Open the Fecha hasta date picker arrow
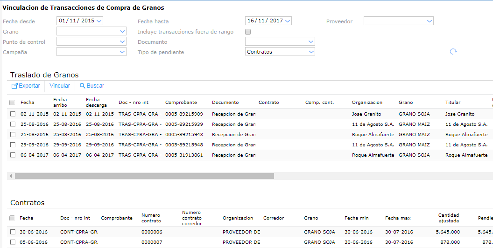 (288, 21)
